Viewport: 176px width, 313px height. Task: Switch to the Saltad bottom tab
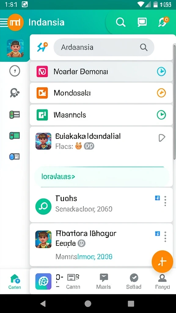coord(134,282)
